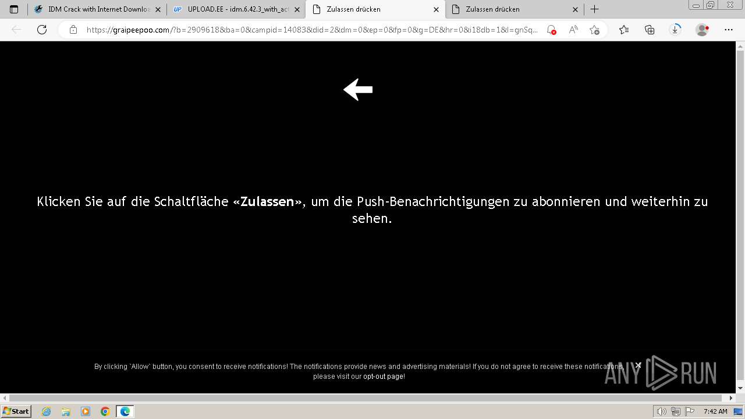Click the graipeepoo.com address bar
The width and height of the screenshot is (745, 419).
(x=312, y=30)
